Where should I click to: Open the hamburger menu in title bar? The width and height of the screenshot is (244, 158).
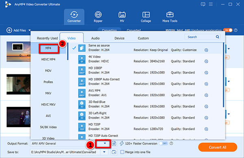coord(211,4)
